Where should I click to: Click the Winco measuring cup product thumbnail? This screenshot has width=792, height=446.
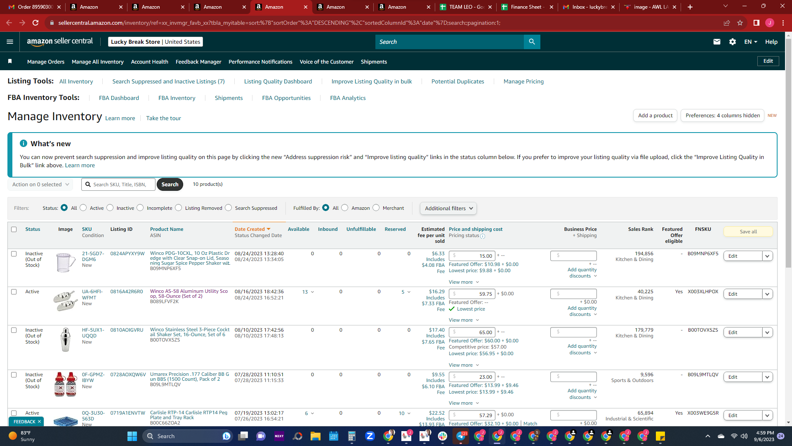click(66, 263)
